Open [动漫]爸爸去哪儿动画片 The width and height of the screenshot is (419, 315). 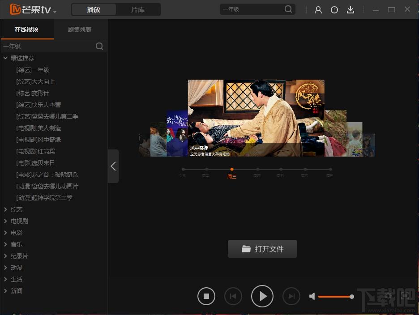pos(47,186)
